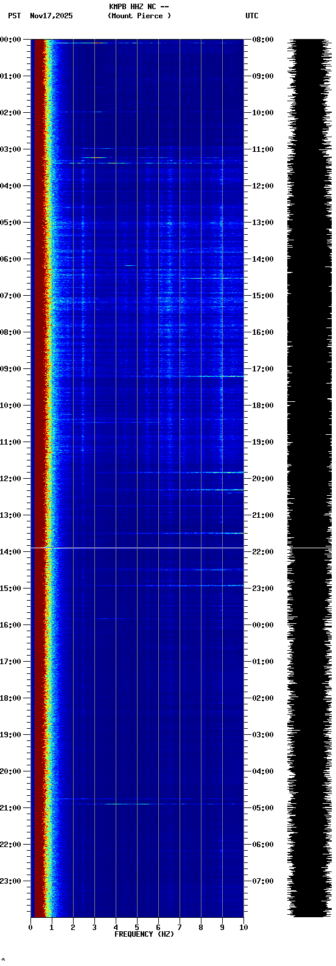Click the PST axis label '21:00'
336x966 pixels.
[x=10, y=808]
